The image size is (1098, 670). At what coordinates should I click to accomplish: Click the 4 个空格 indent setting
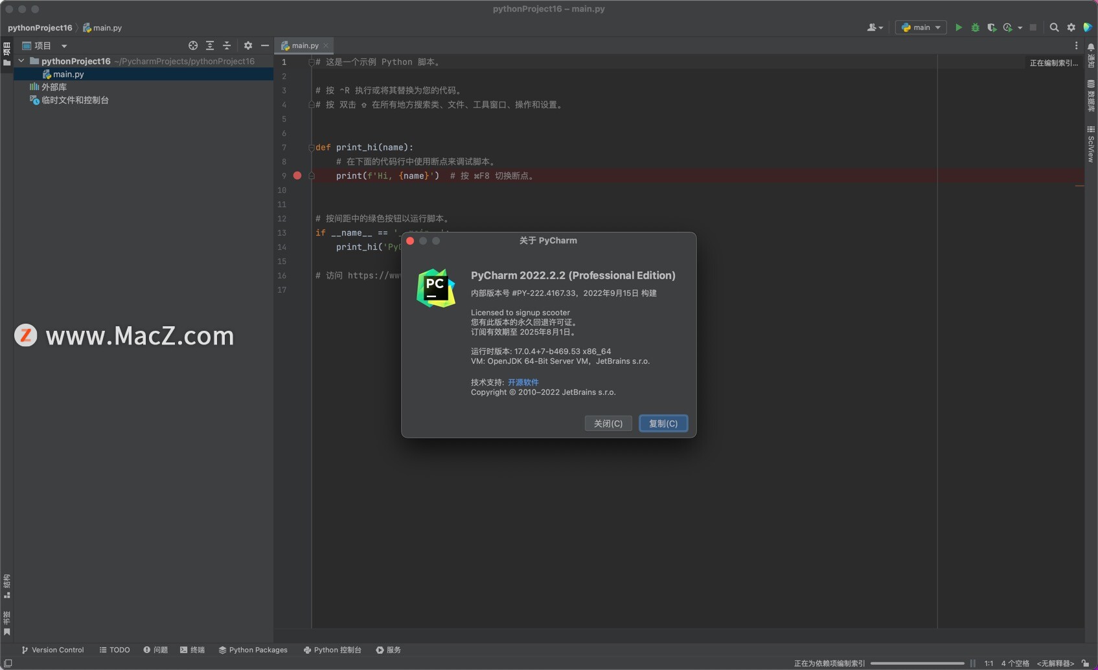[x=1015, y=664]
